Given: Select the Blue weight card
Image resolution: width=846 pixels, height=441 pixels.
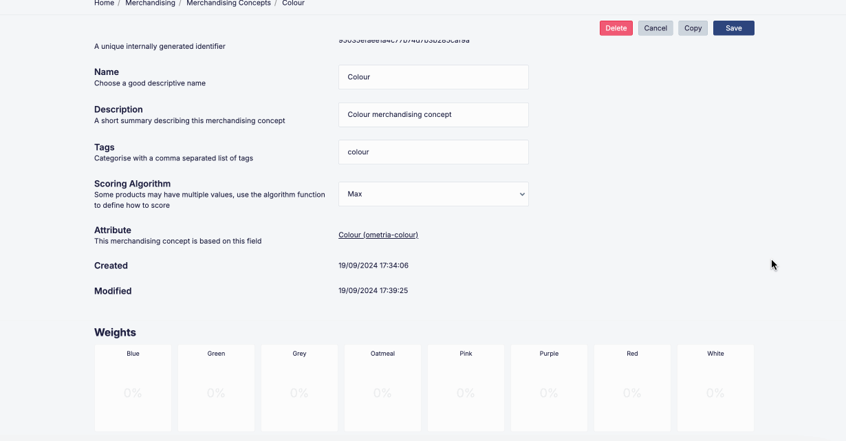Looking at the screenshot, I should click(x=133, y=388).
